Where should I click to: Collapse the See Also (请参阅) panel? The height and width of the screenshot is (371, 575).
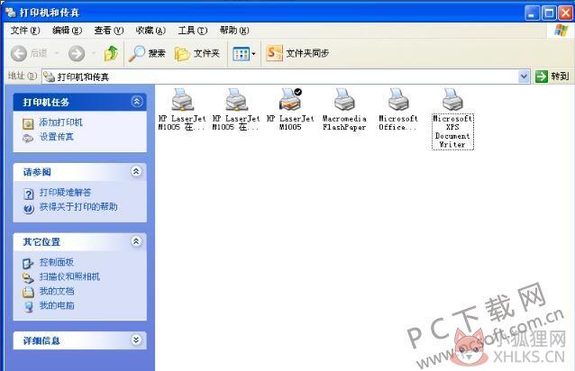(x=136, y=171)
